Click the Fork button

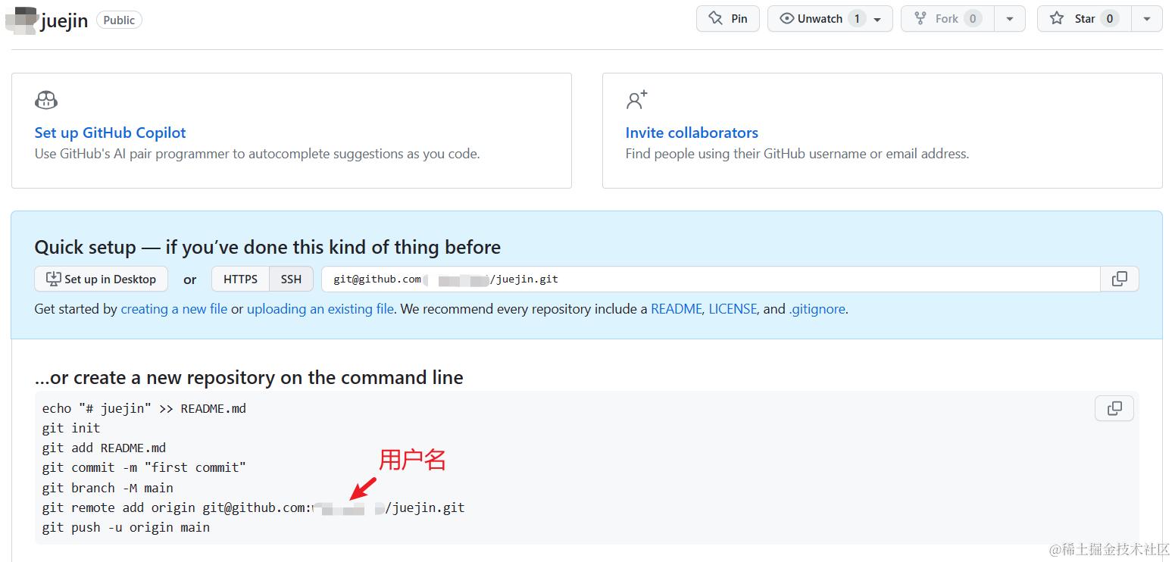(x=946, y=19)
